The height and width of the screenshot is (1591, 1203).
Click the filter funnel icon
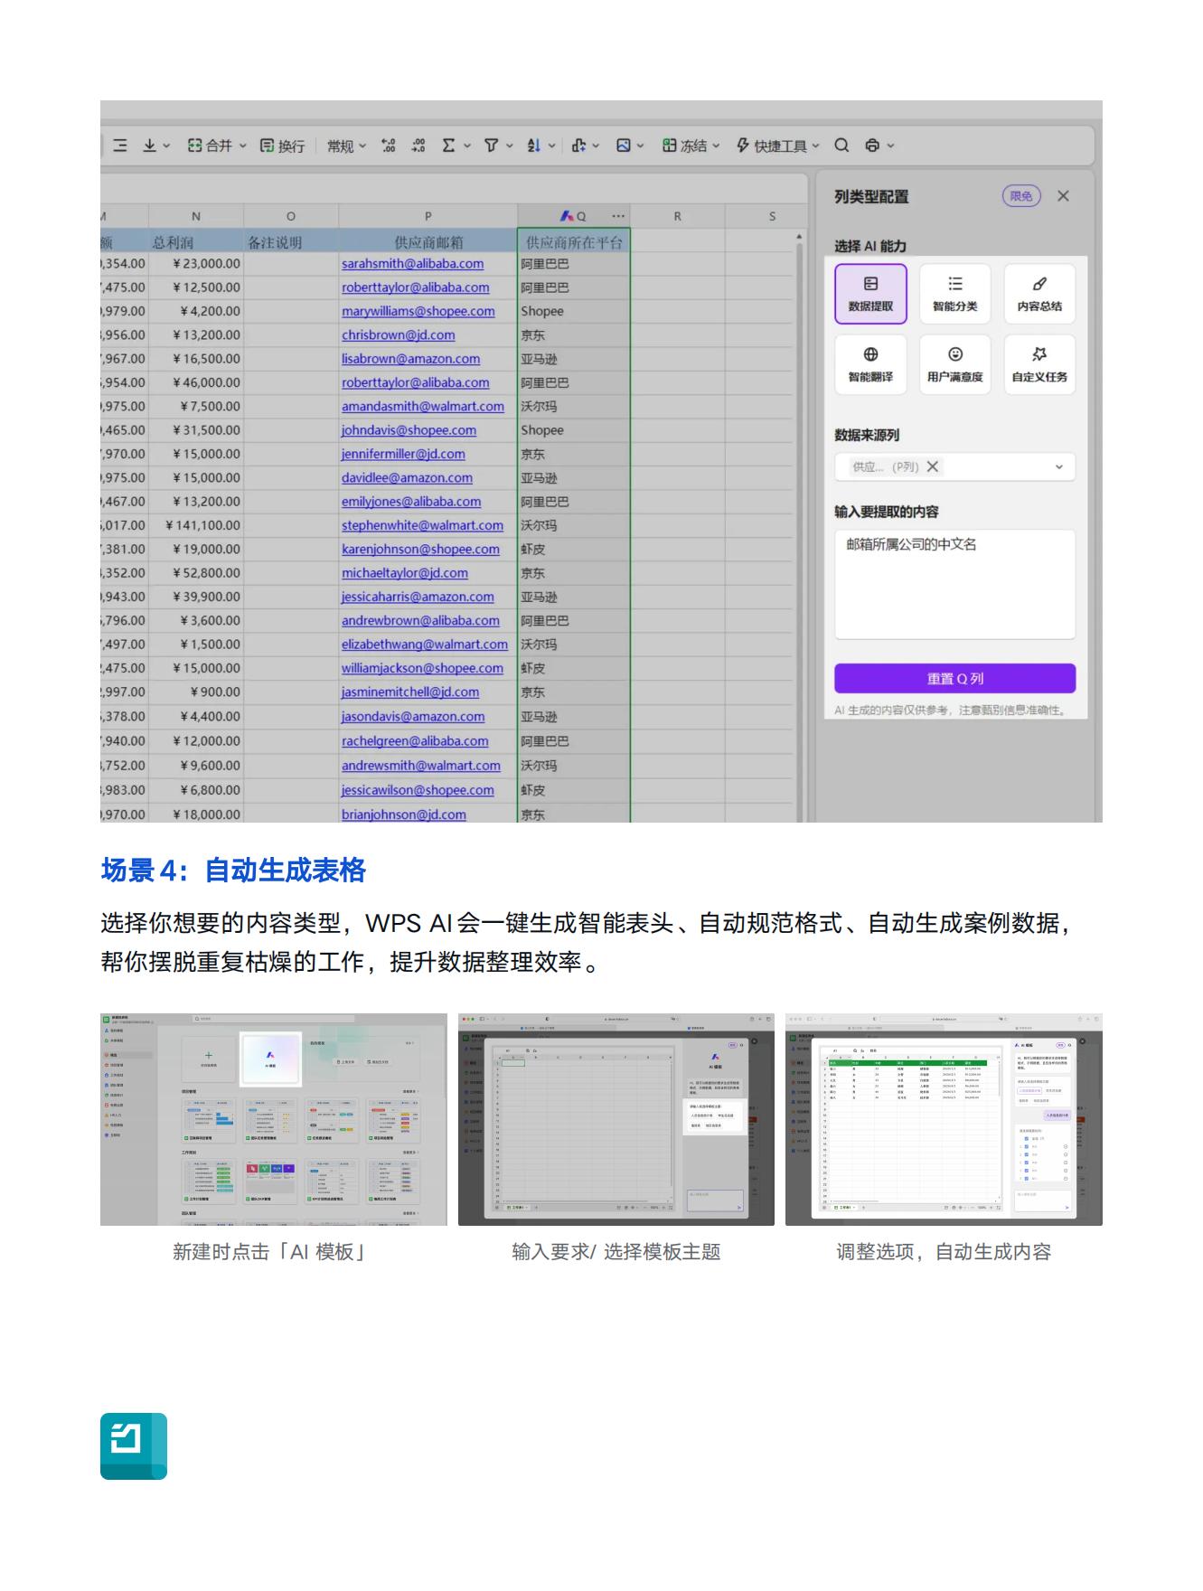pyautogui.click(x=491, y=146)
